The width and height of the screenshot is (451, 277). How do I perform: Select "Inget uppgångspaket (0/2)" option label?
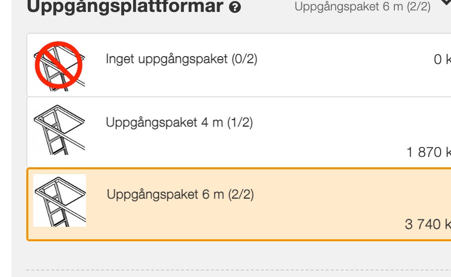(x=181, y=59)
